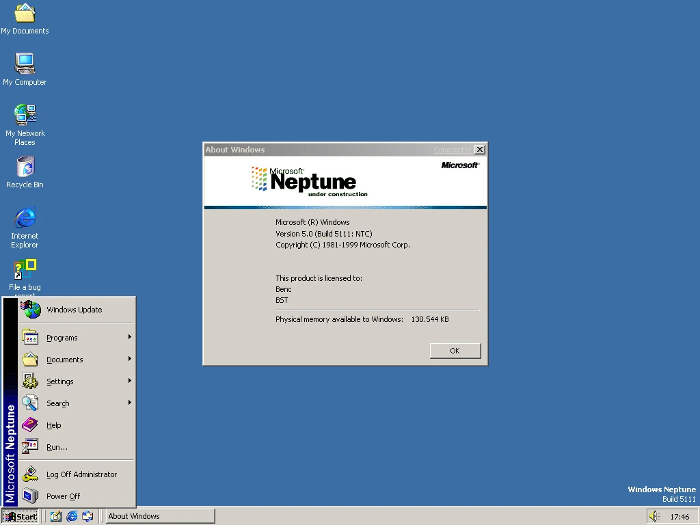Open My Documents from the desktop

click(25, 17)
